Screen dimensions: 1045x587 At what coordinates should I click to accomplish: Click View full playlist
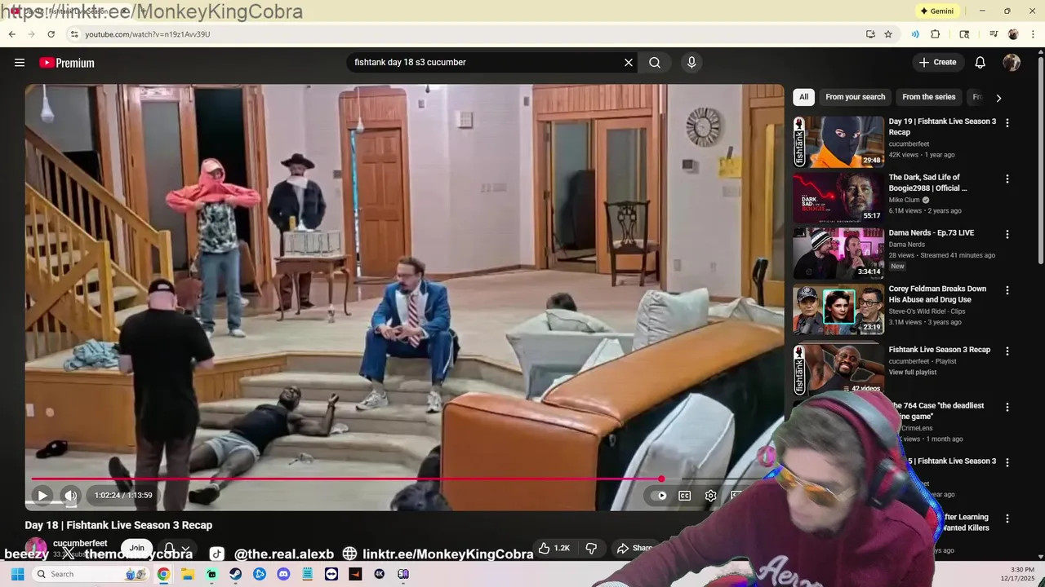(x=912, y=373)
